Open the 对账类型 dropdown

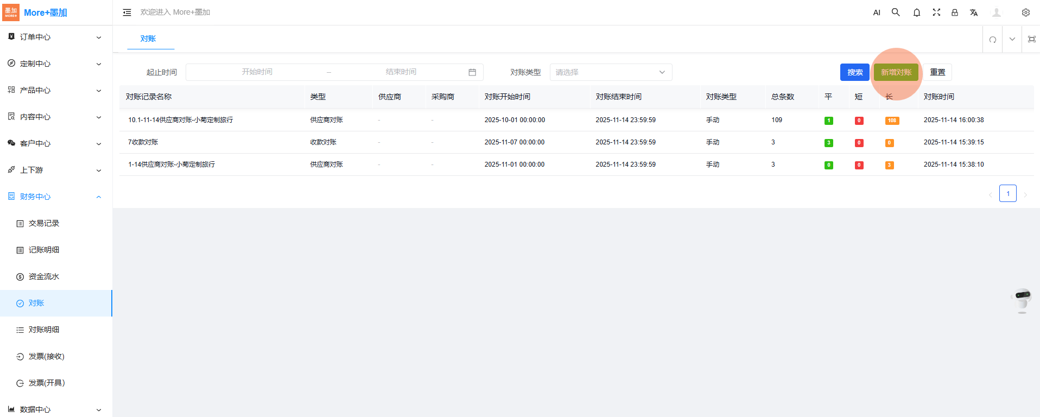click(x=611, y=72)
